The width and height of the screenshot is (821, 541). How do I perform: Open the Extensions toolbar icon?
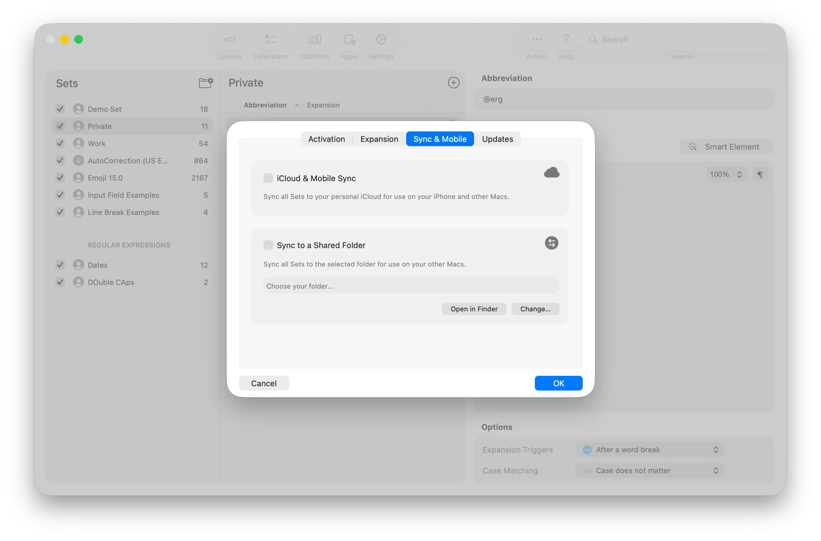coord(270,40)
